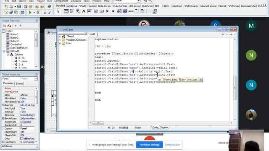Pick the Button component icon
The height and width of the screenshot is (151, 269).
tap(102, 11)
